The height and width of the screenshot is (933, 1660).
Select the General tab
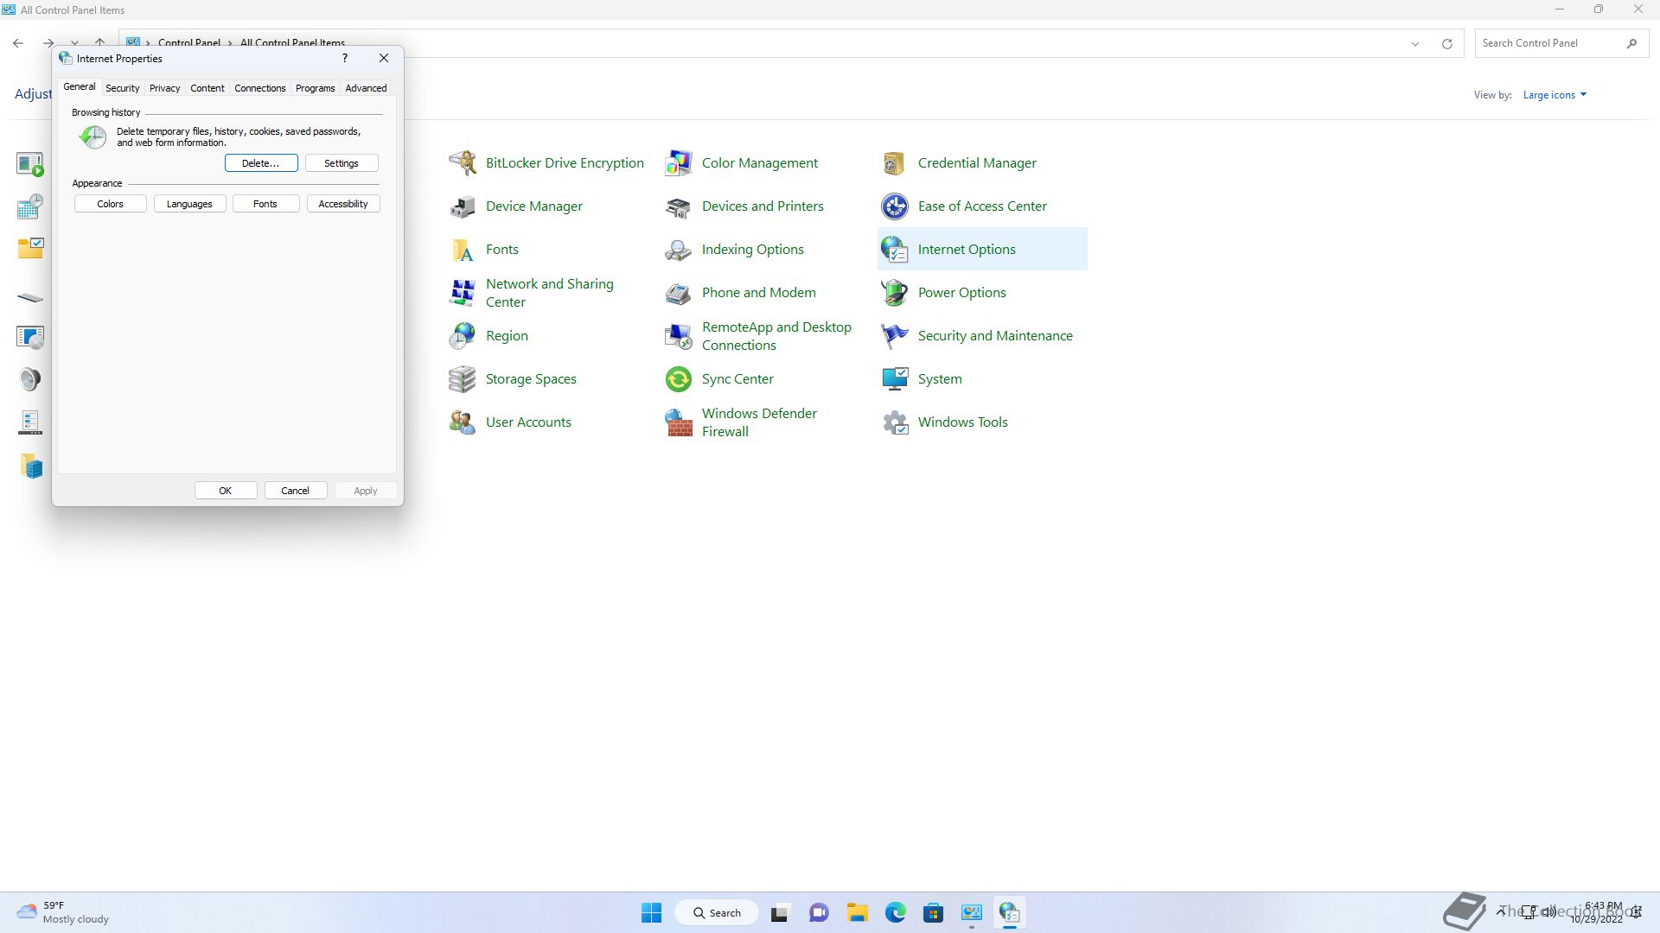(x=79, y=86)
